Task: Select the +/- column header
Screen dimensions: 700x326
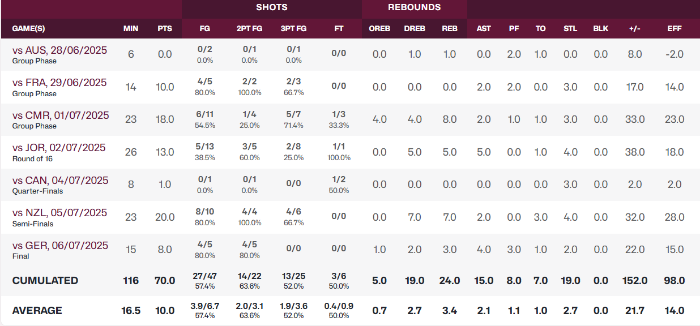Action: tap(635, 28)
